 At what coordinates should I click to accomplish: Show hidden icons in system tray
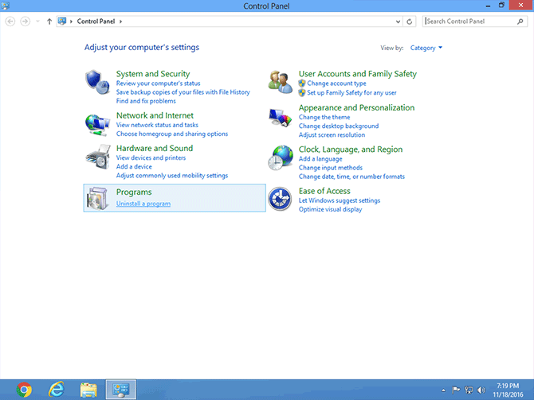(443, 390)
